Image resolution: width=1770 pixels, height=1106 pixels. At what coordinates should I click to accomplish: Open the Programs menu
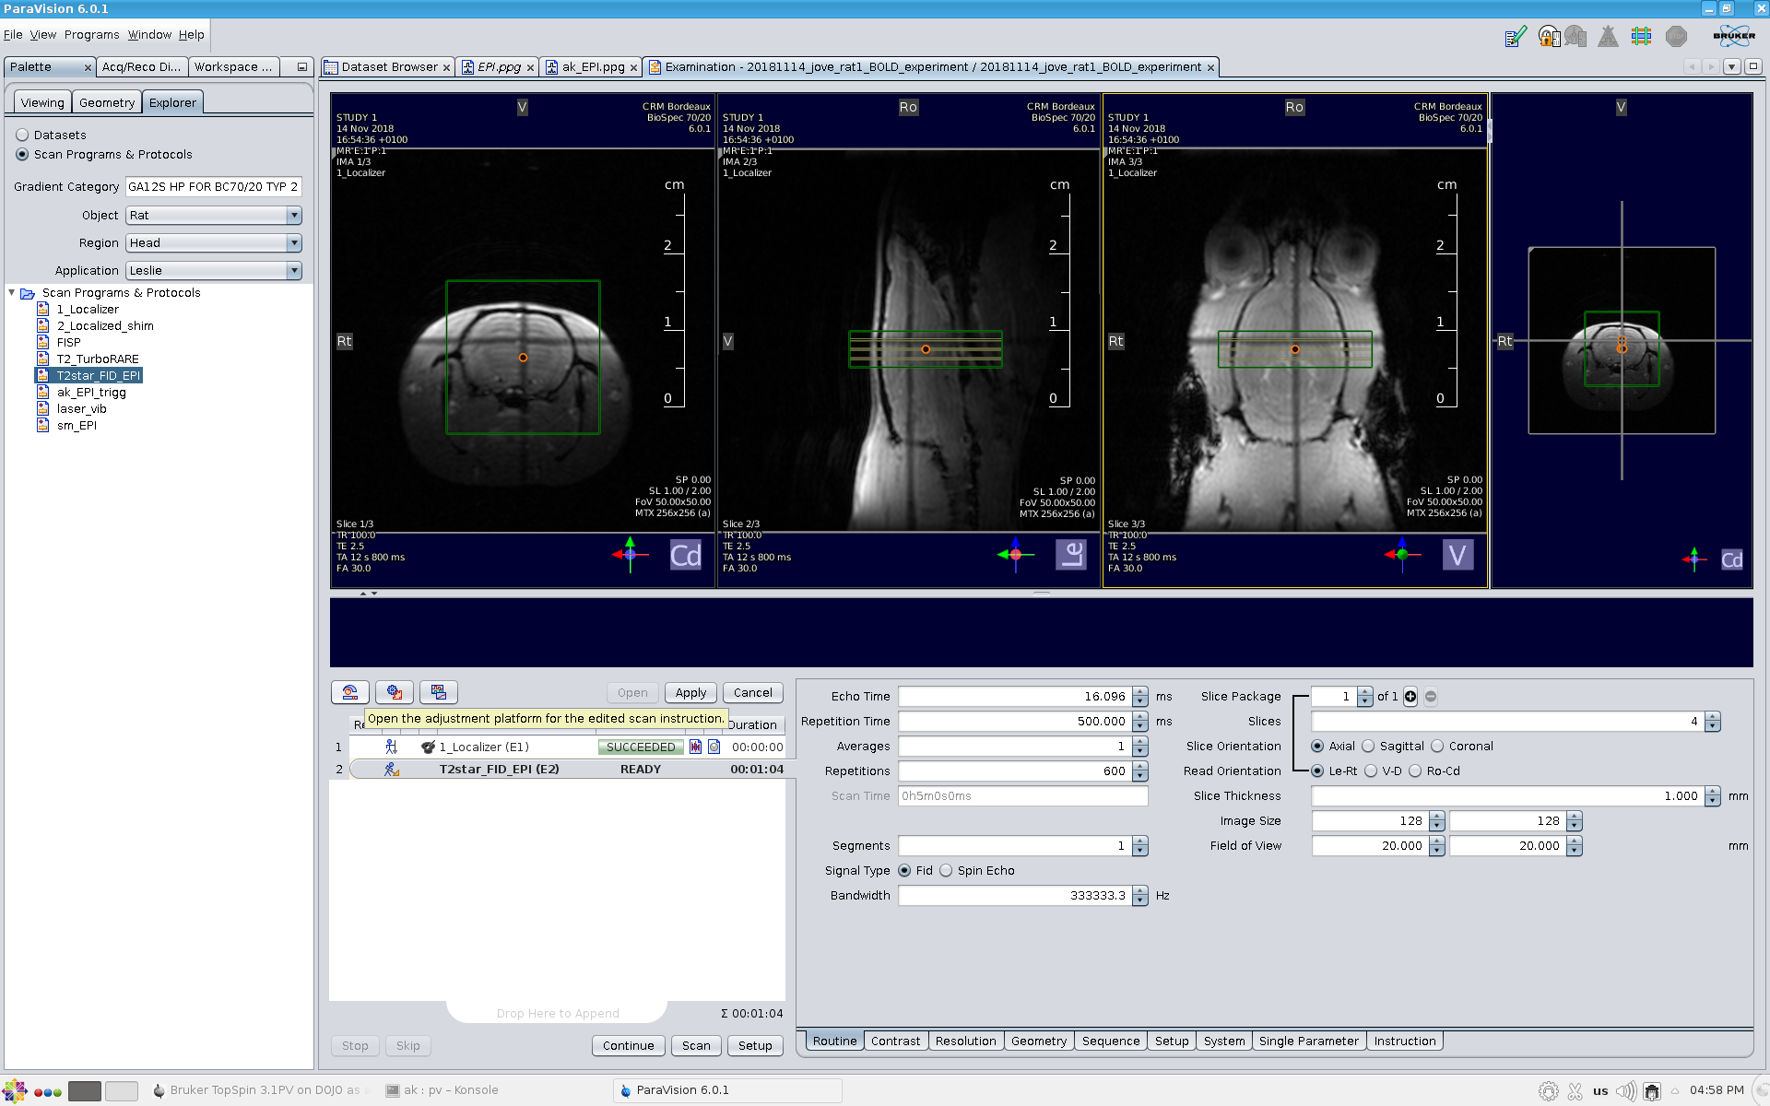91,35
